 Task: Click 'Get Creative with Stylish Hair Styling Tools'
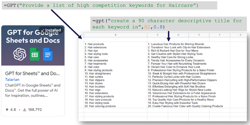tap(177, 54)
